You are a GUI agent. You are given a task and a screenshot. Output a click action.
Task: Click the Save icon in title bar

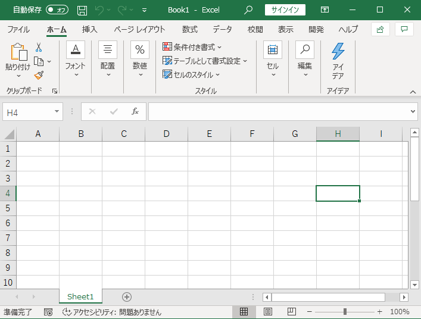point(82,10)
